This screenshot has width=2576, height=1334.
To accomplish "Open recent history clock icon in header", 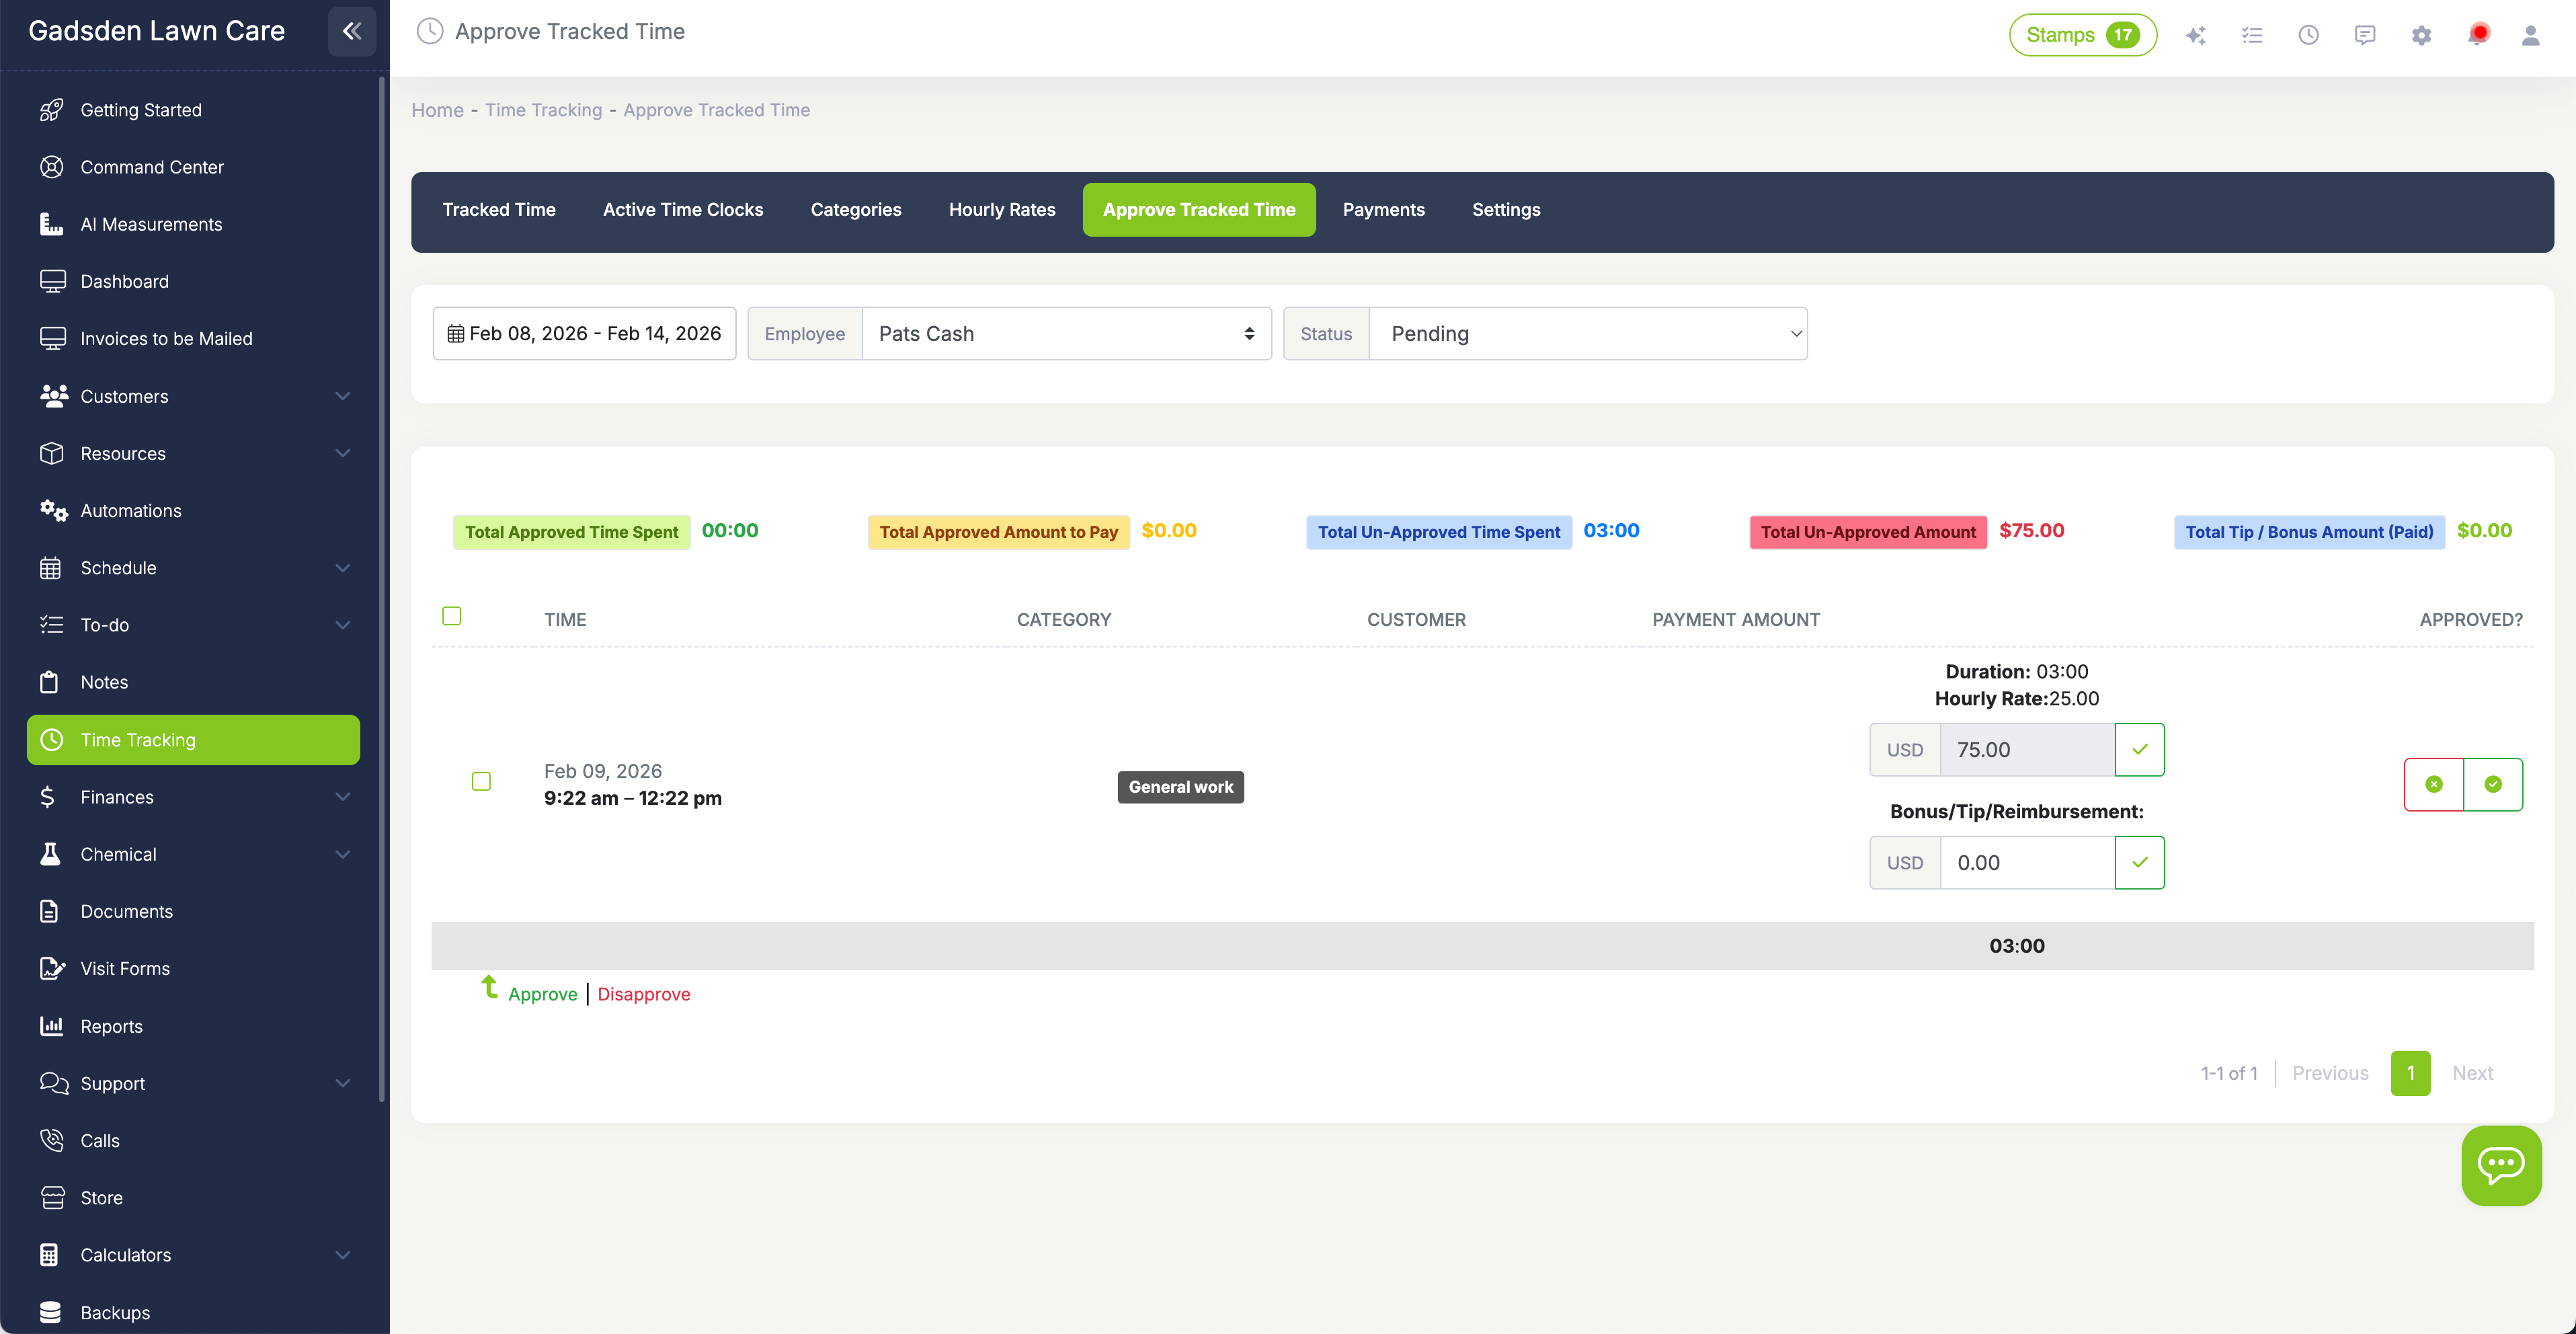I will 2309,34.
